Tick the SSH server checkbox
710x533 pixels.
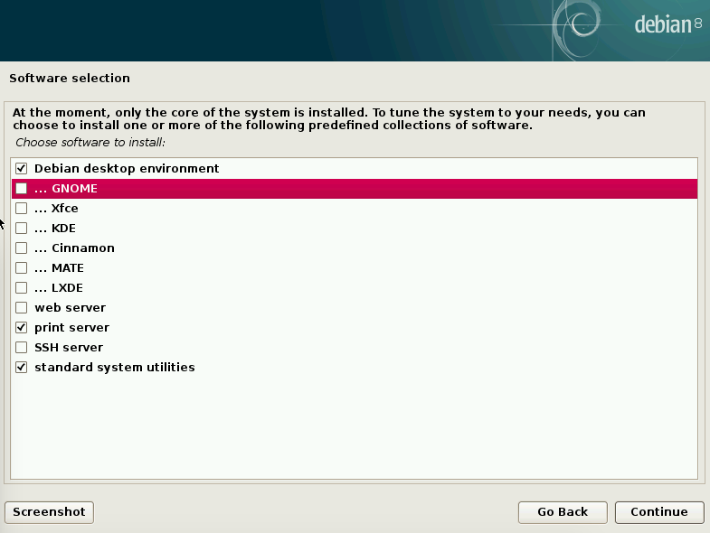tap(22, 348)
